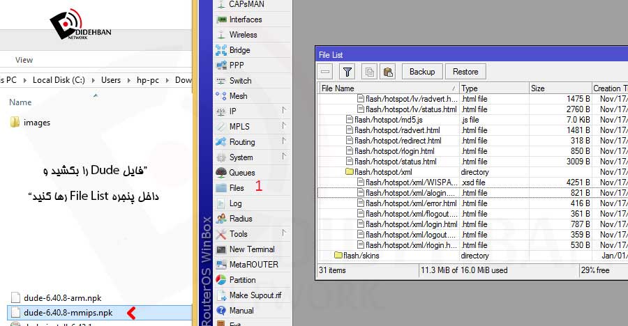Sort by File Name column header

click(389, 88)
